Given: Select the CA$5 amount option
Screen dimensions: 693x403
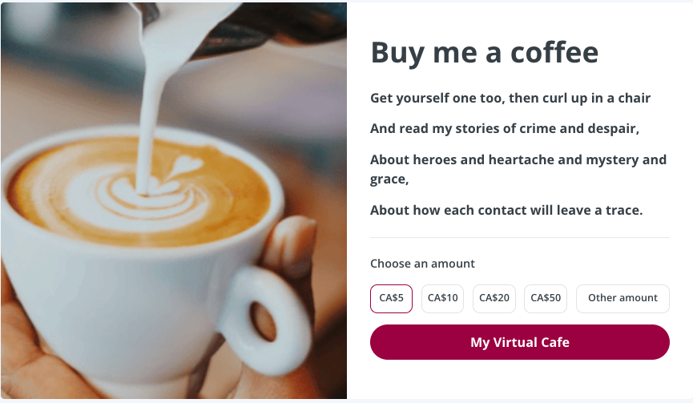Looking at the screenshot, I should 391,299.
